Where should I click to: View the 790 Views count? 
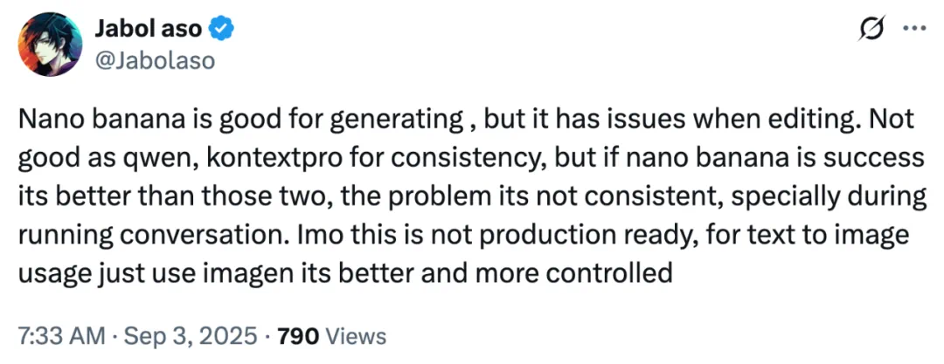pos(332,336)
